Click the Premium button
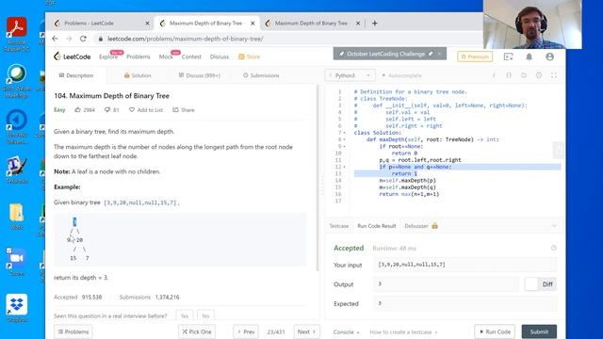The image size is (603, 339). pyautogui.click(x=475, y=56)
